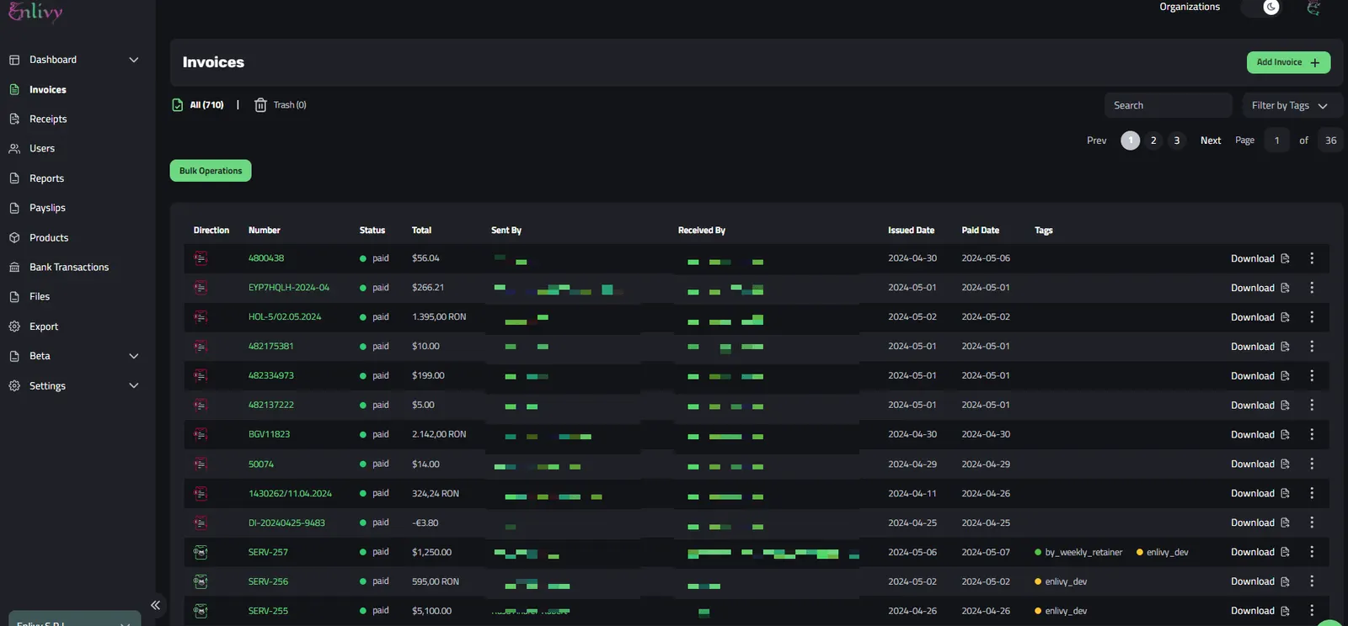Jump to page 2

pyautogui.click(x=1153, y=141)
